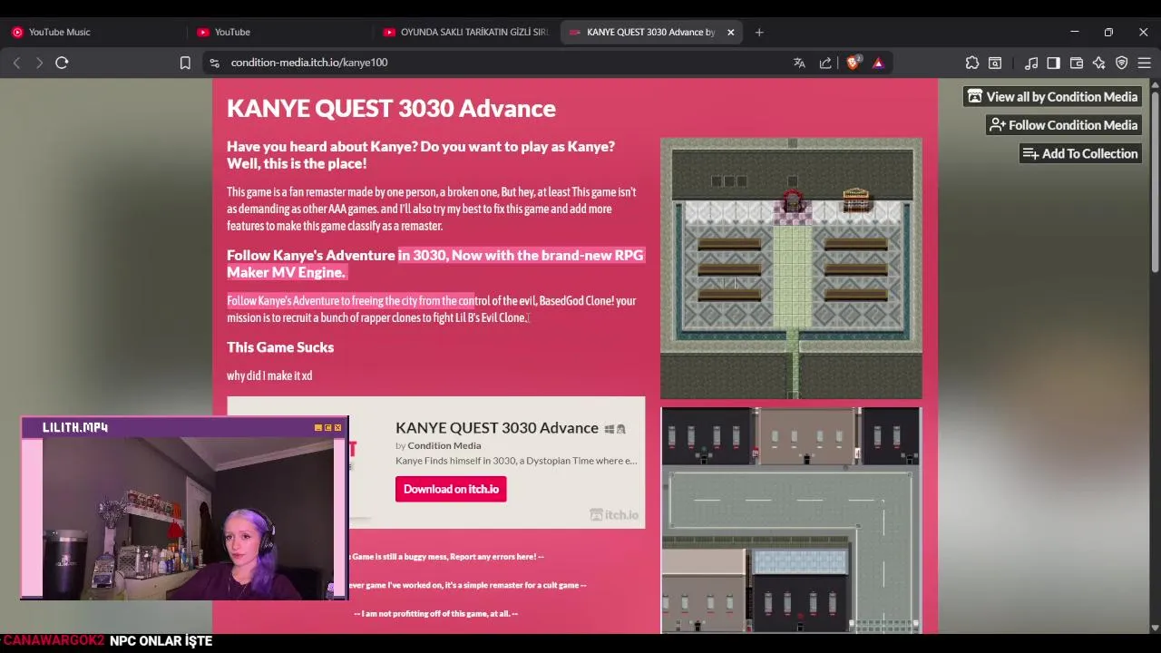Open the Brave VPN shield icon
The image size is (1161, 653).
1122,63
